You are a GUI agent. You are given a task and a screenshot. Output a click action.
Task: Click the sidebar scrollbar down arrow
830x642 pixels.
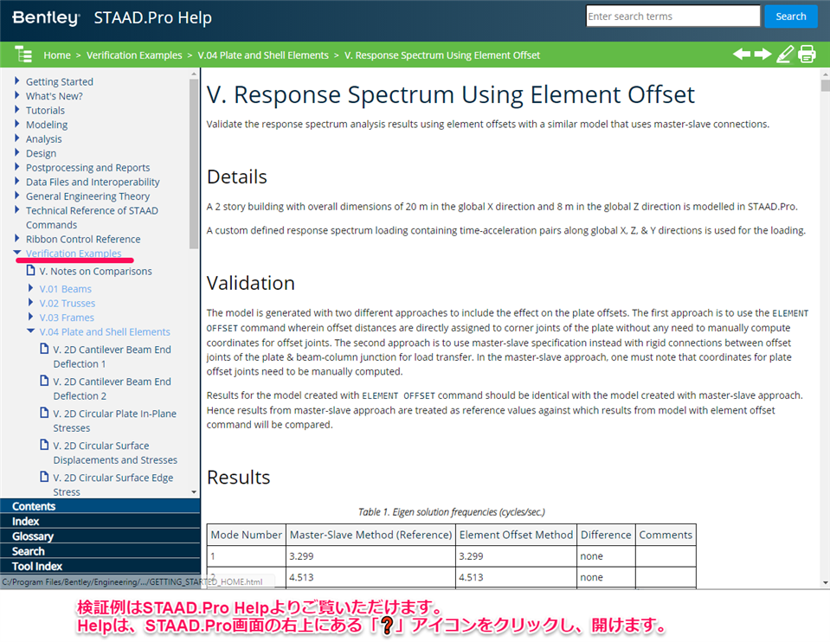pos(194,492)
